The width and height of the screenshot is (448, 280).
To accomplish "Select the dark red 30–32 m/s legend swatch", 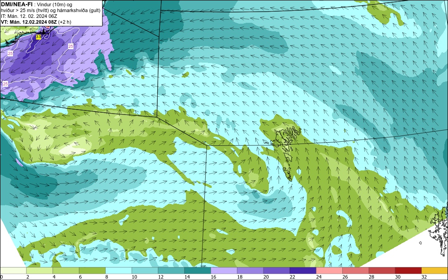I will coord(408,271).
